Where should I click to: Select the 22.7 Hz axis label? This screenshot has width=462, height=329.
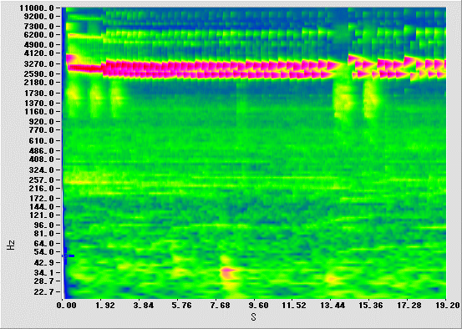[44, 291]
